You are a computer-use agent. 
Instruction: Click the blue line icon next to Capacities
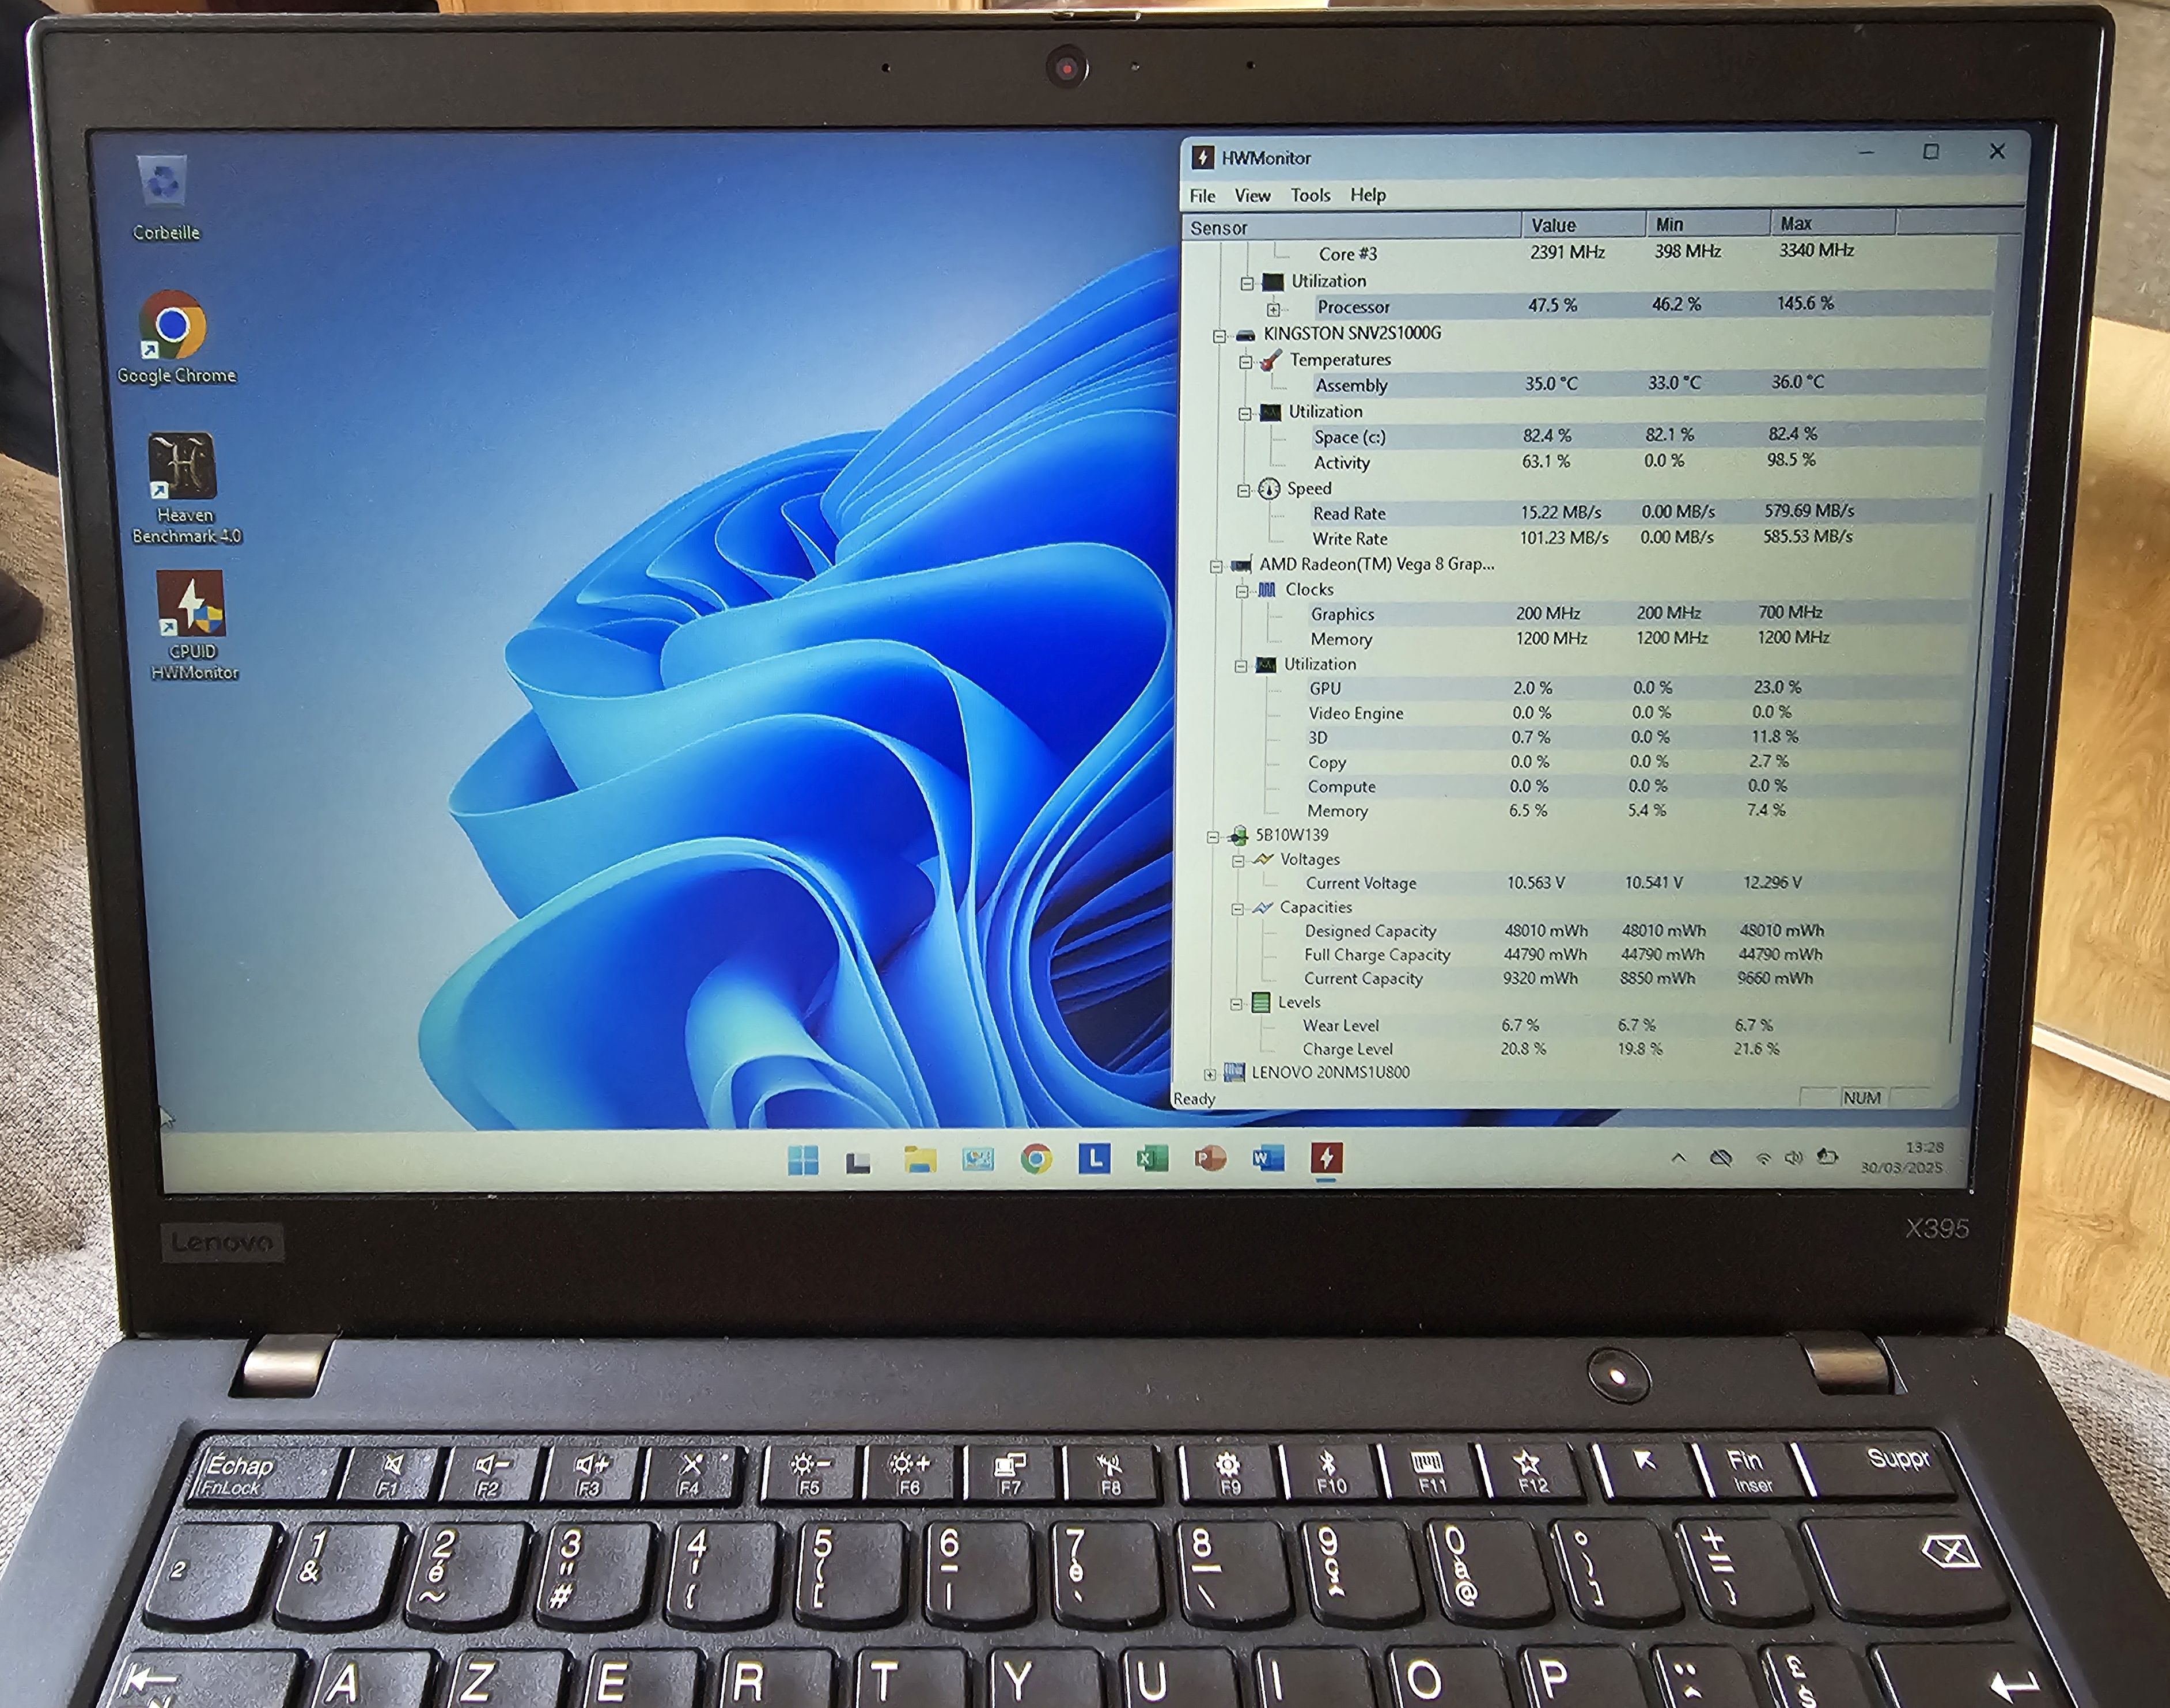pos(1263,907)
